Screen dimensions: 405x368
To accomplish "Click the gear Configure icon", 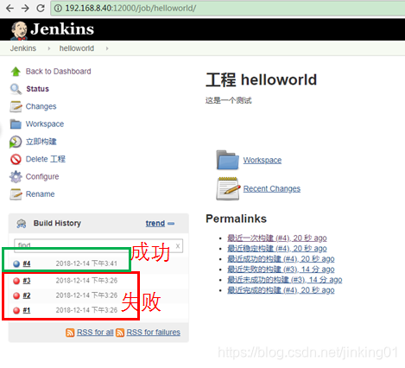I will [x=16, y=177].
